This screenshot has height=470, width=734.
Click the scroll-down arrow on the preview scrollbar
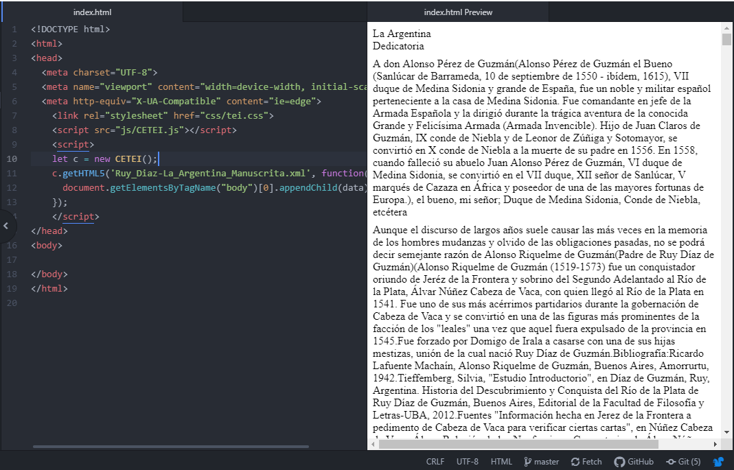click(x=726, y=432)
